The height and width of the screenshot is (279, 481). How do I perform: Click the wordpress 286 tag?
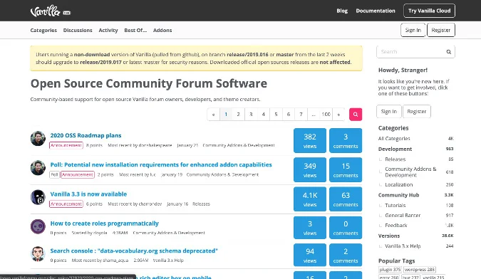[420, 270]
